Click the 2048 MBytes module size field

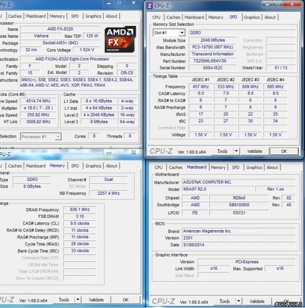pyautogui.click(x=213, y=40)
